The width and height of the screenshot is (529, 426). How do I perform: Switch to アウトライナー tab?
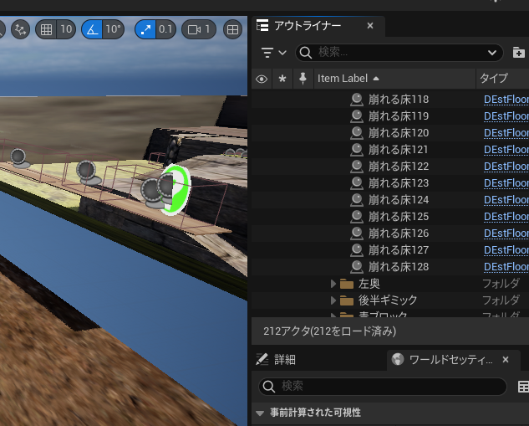point(308,26)
